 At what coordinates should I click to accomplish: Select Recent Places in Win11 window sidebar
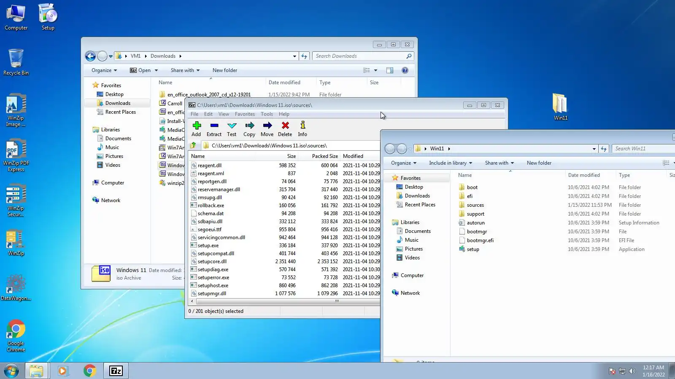click(420, 205)
